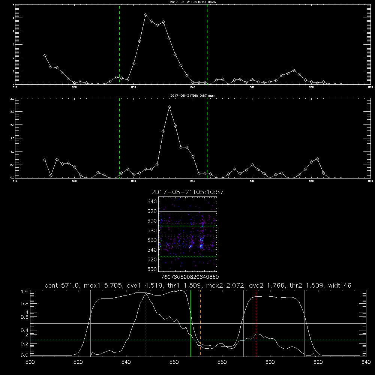Click the '820' x-axis label under dawn plot
Image resolution: width=375 pixels, height=375 pixels.
tap(74, 87)
